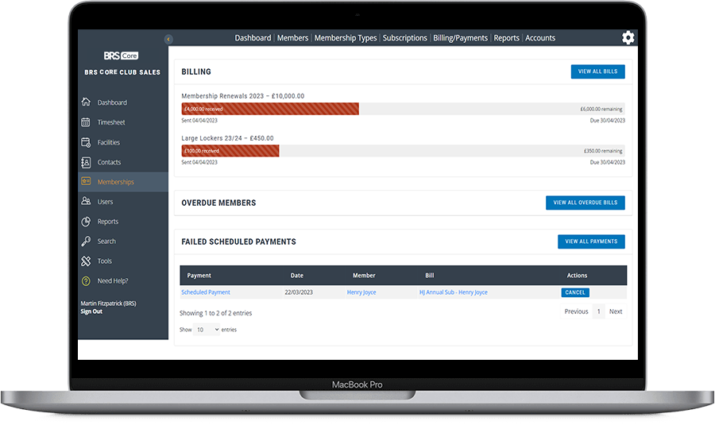Click the Reports pie chart icon
This screenshot has width=715, height=425.
pyautogui.click(x=86, y=221)
